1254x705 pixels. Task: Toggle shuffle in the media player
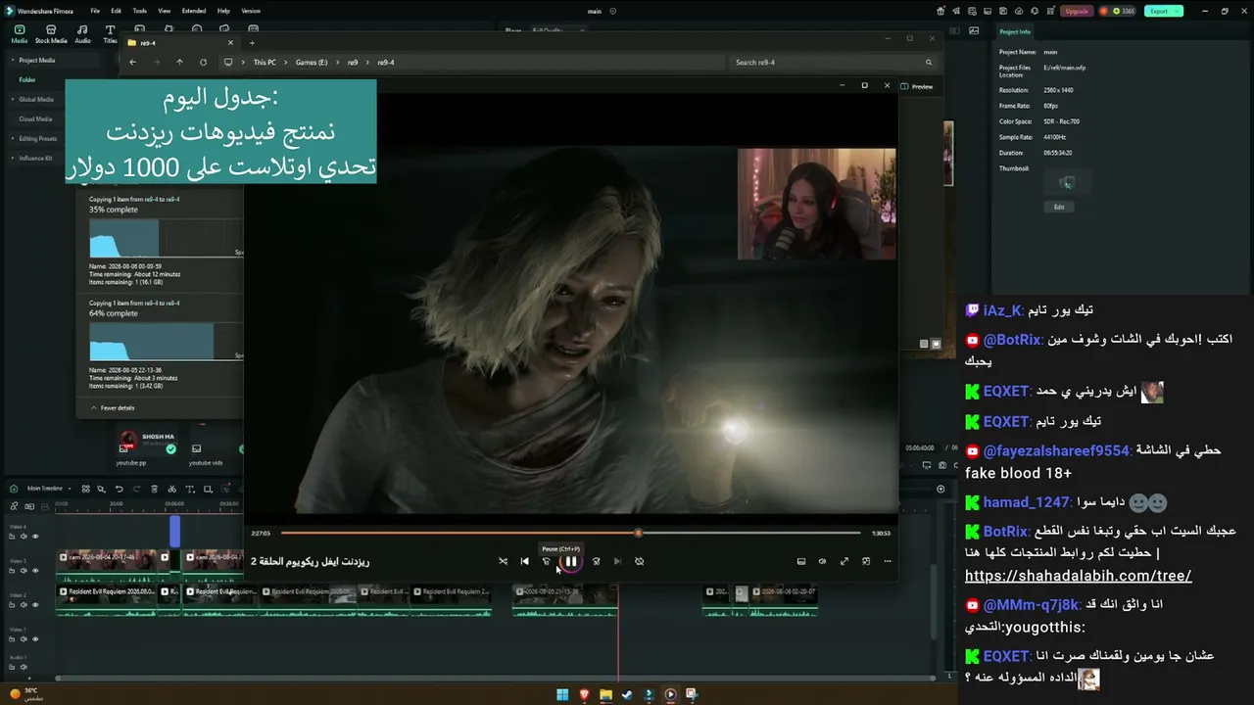click(503, 561)
